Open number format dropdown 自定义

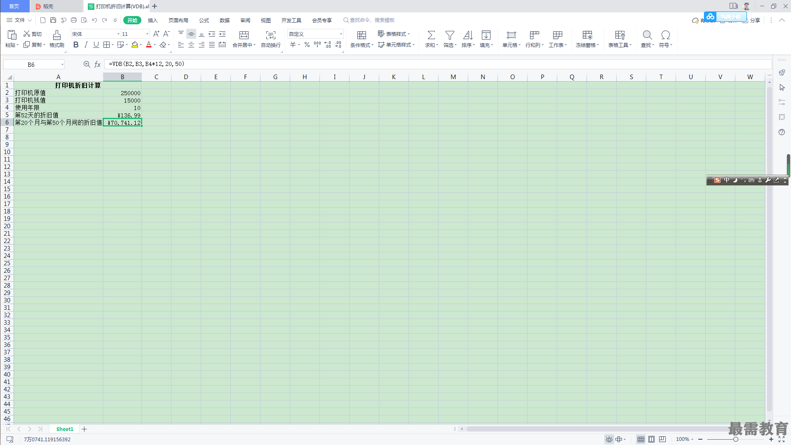(341, 34)
